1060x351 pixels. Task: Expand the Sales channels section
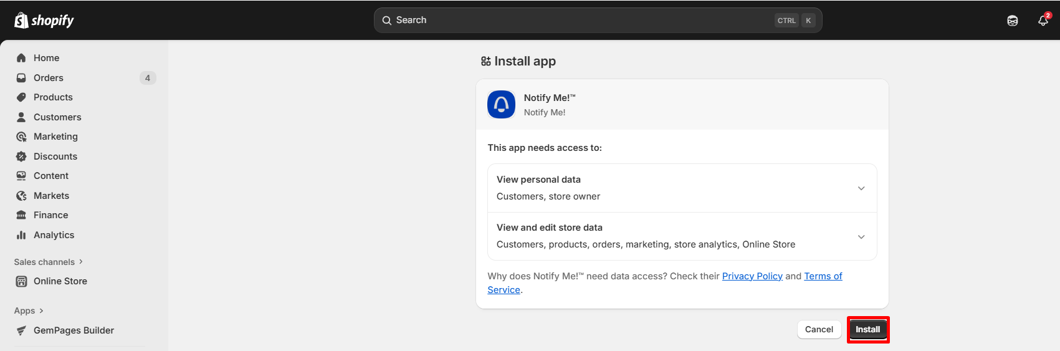(48, 262)
